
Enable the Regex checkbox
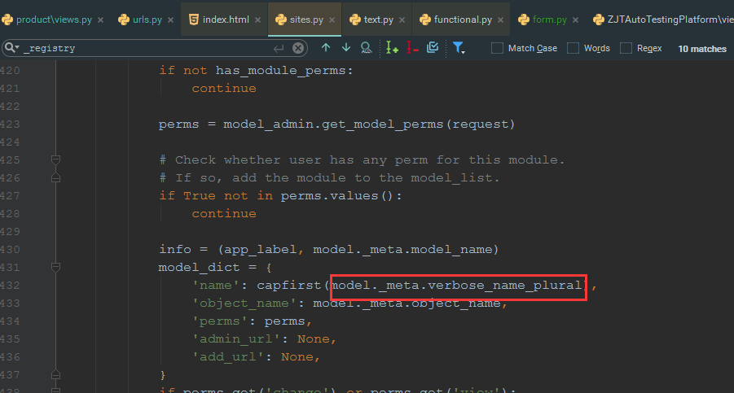(626, 48)
